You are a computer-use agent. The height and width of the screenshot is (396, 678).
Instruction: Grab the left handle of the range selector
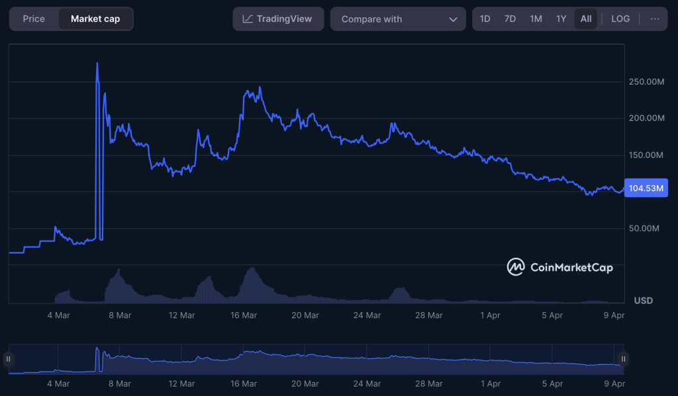[x=9, y=358]
